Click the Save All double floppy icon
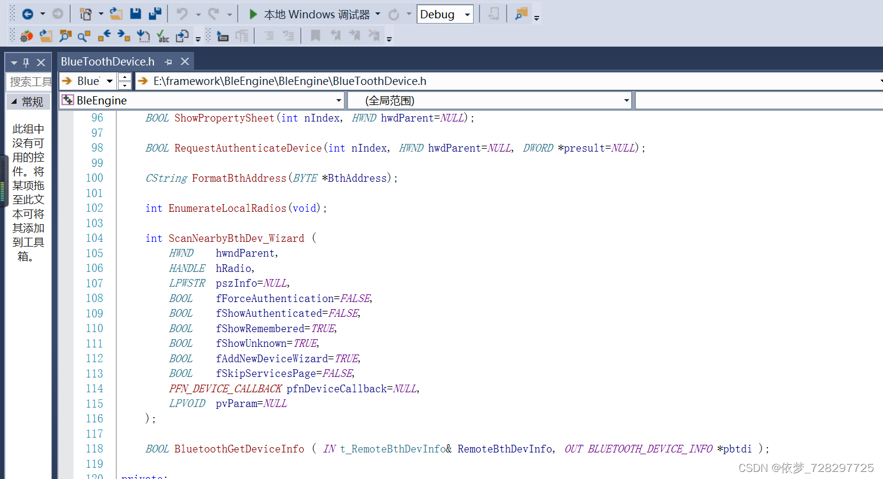 tap(155, 14)
